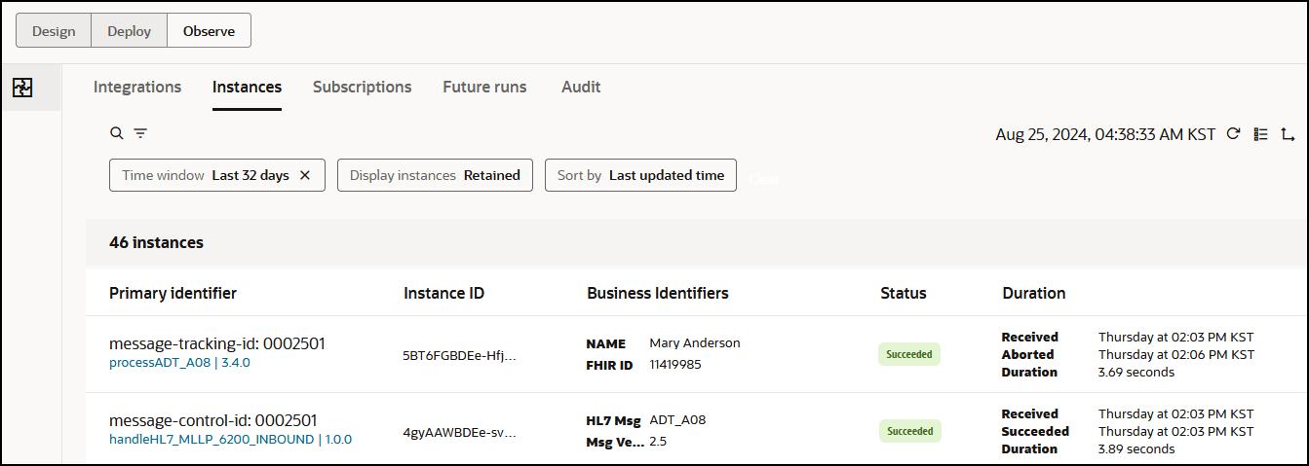This screenshot has width=1309, height=466.
Task: Remove the Time window filter with X
Action: tap(305, 175)
